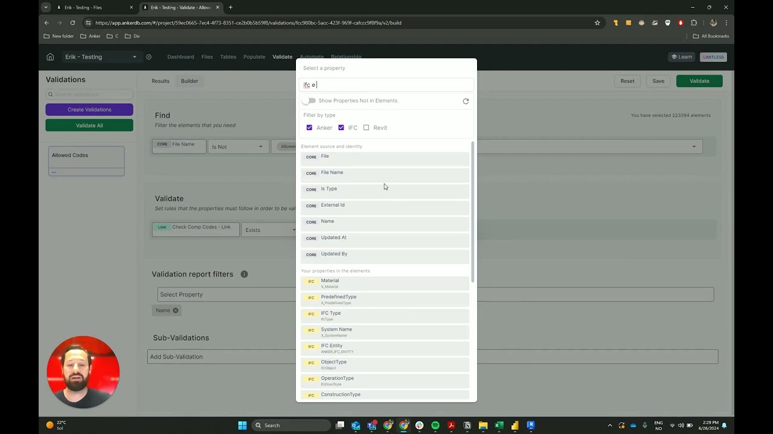
Task: Go to the Tables nav item
Action: (x=228, y=57)
